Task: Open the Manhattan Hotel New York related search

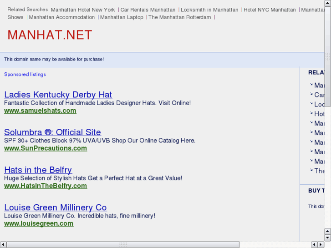Action: 83,10
